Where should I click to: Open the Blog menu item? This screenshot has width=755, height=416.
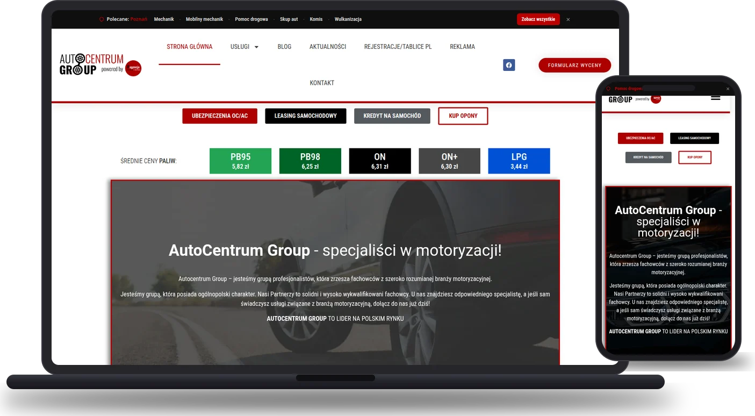(x=284, y=47)
